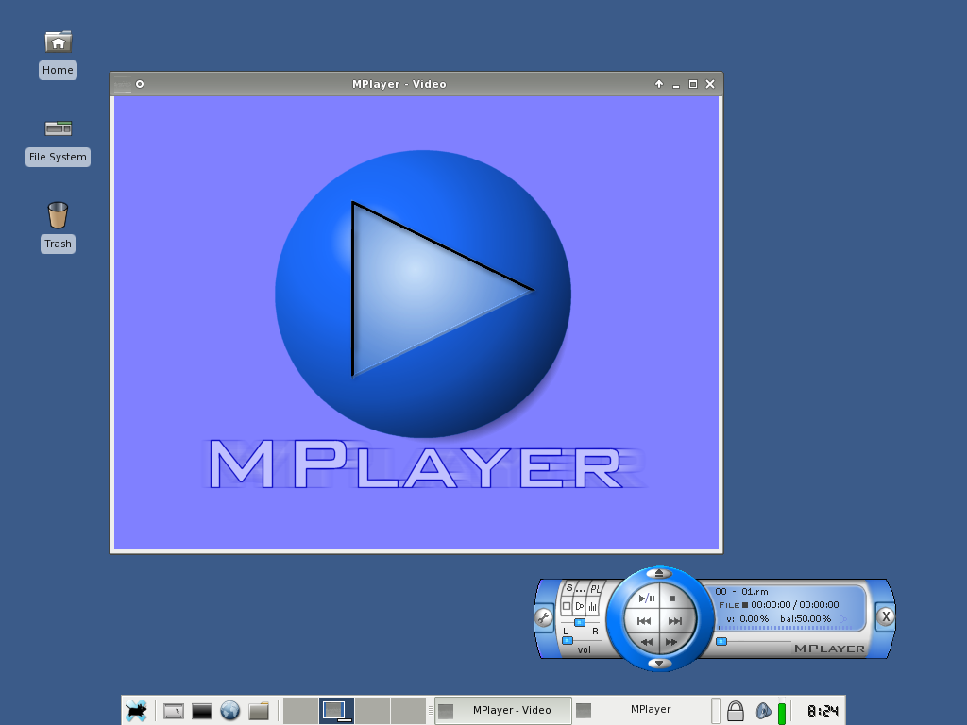
Task: Click the lock screen padlock icon
Action: pos(735,711)
